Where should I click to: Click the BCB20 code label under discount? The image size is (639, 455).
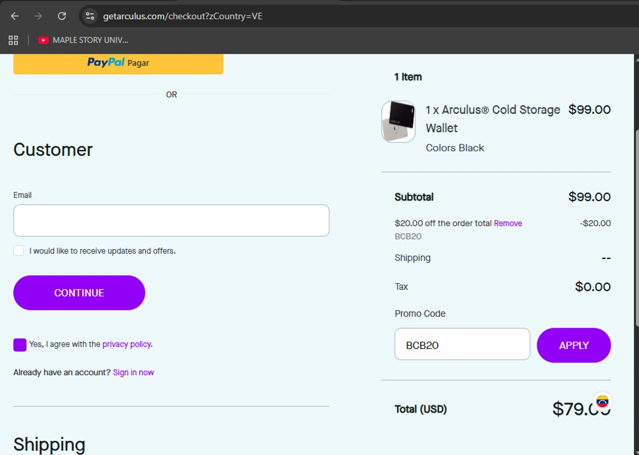(408, 236)
